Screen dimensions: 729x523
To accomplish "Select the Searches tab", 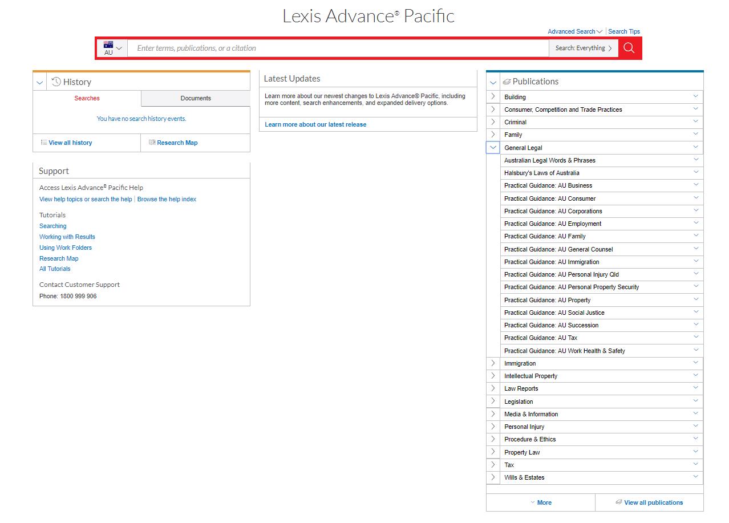I will pyautogui.click(x=87, y=98).
